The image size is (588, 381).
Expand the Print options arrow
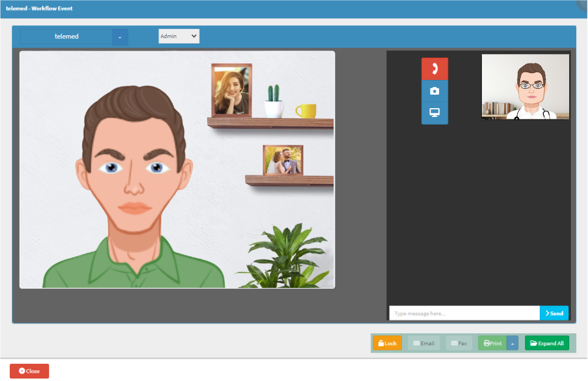point(513,343)
